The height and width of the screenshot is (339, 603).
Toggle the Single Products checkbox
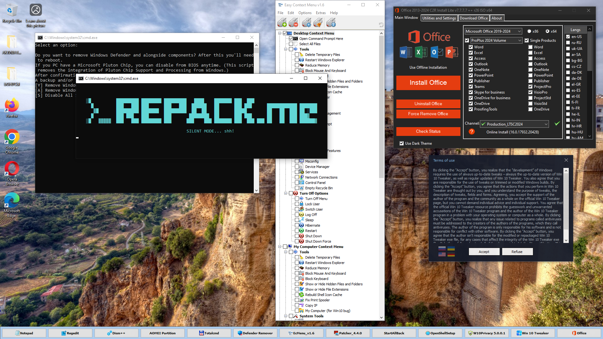click(526, 40)
